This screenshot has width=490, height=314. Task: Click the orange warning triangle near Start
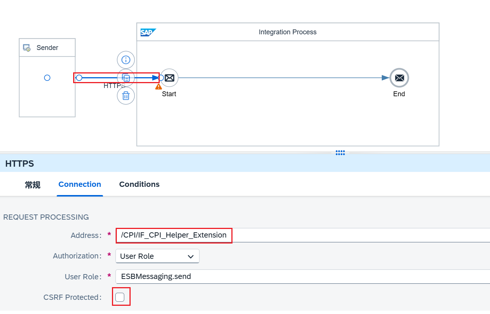pyautogui.click(x=159, y=87)
